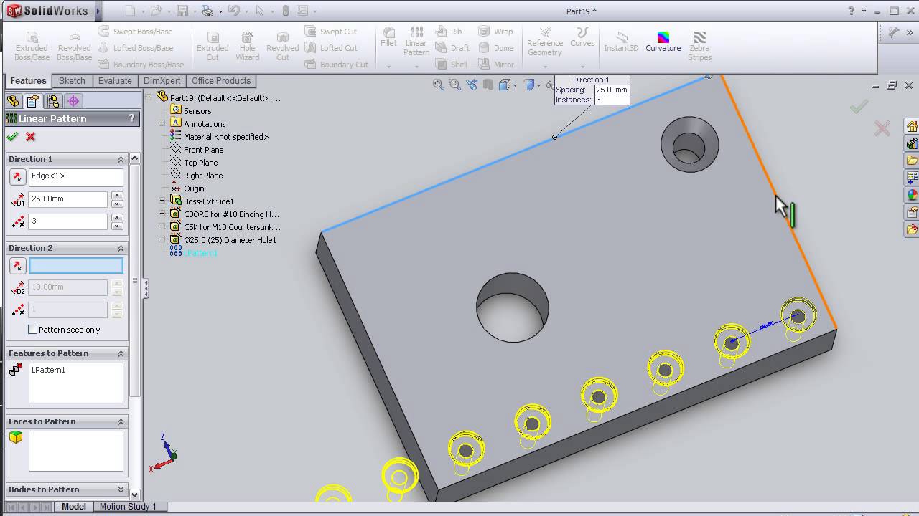Open the DimXpertManager tab icon
The width and height of the screenshot is (919, 516).
(74, 101)
